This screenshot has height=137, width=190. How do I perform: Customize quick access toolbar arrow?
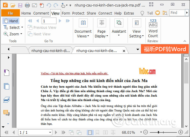pyautogui.click(x=70, y=5)
